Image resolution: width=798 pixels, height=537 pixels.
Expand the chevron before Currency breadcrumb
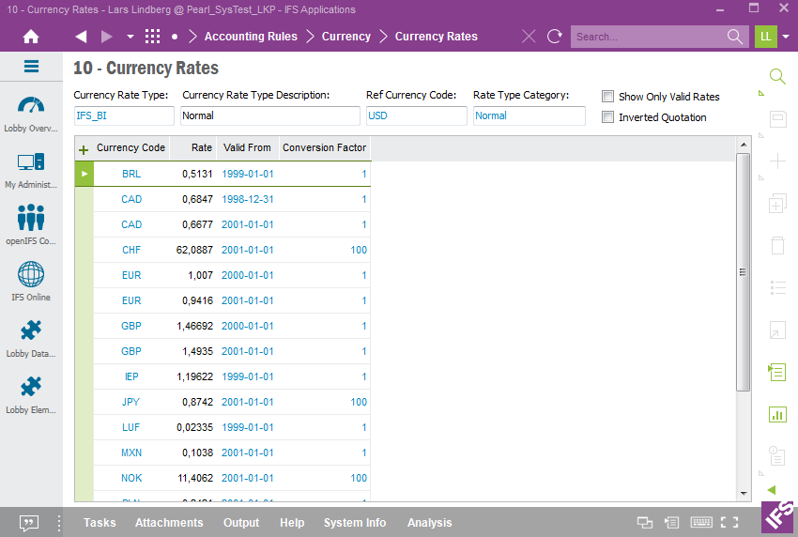click(310, 37)
